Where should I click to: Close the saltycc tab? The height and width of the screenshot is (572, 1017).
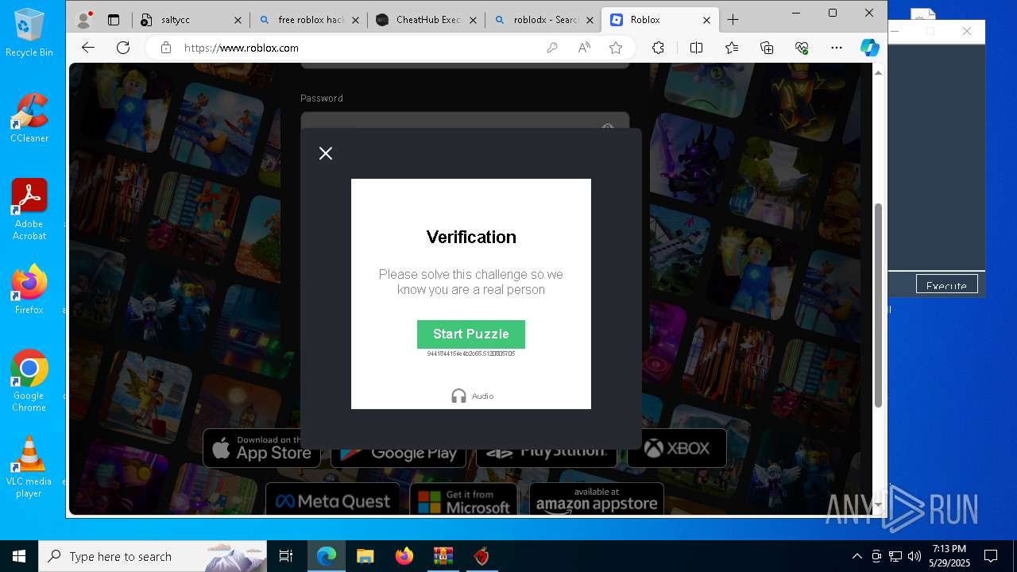pyautogui.click(x=238, y=20)
